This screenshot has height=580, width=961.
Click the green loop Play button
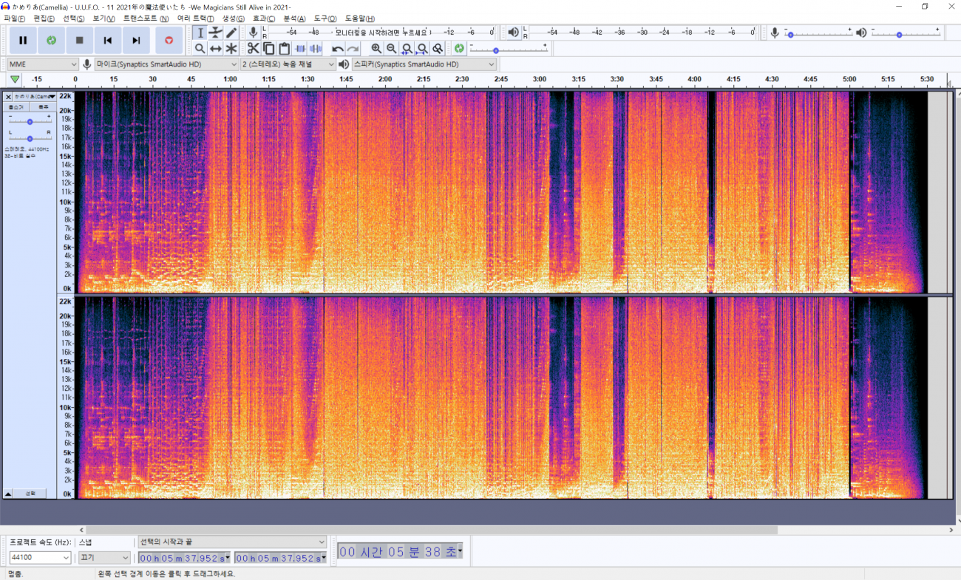[51, 41]
